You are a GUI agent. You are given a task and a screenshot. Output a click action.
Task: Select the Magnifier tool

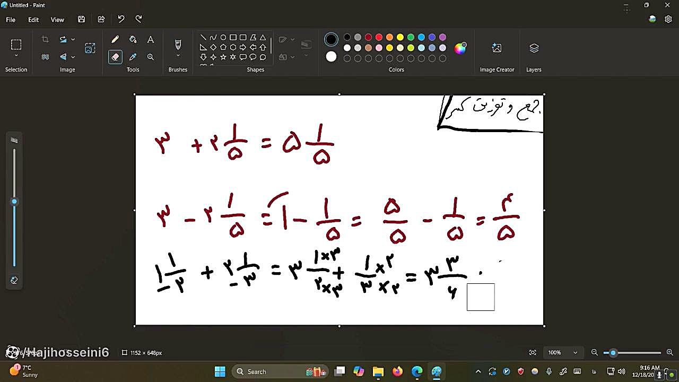click(x=151, y=57)
